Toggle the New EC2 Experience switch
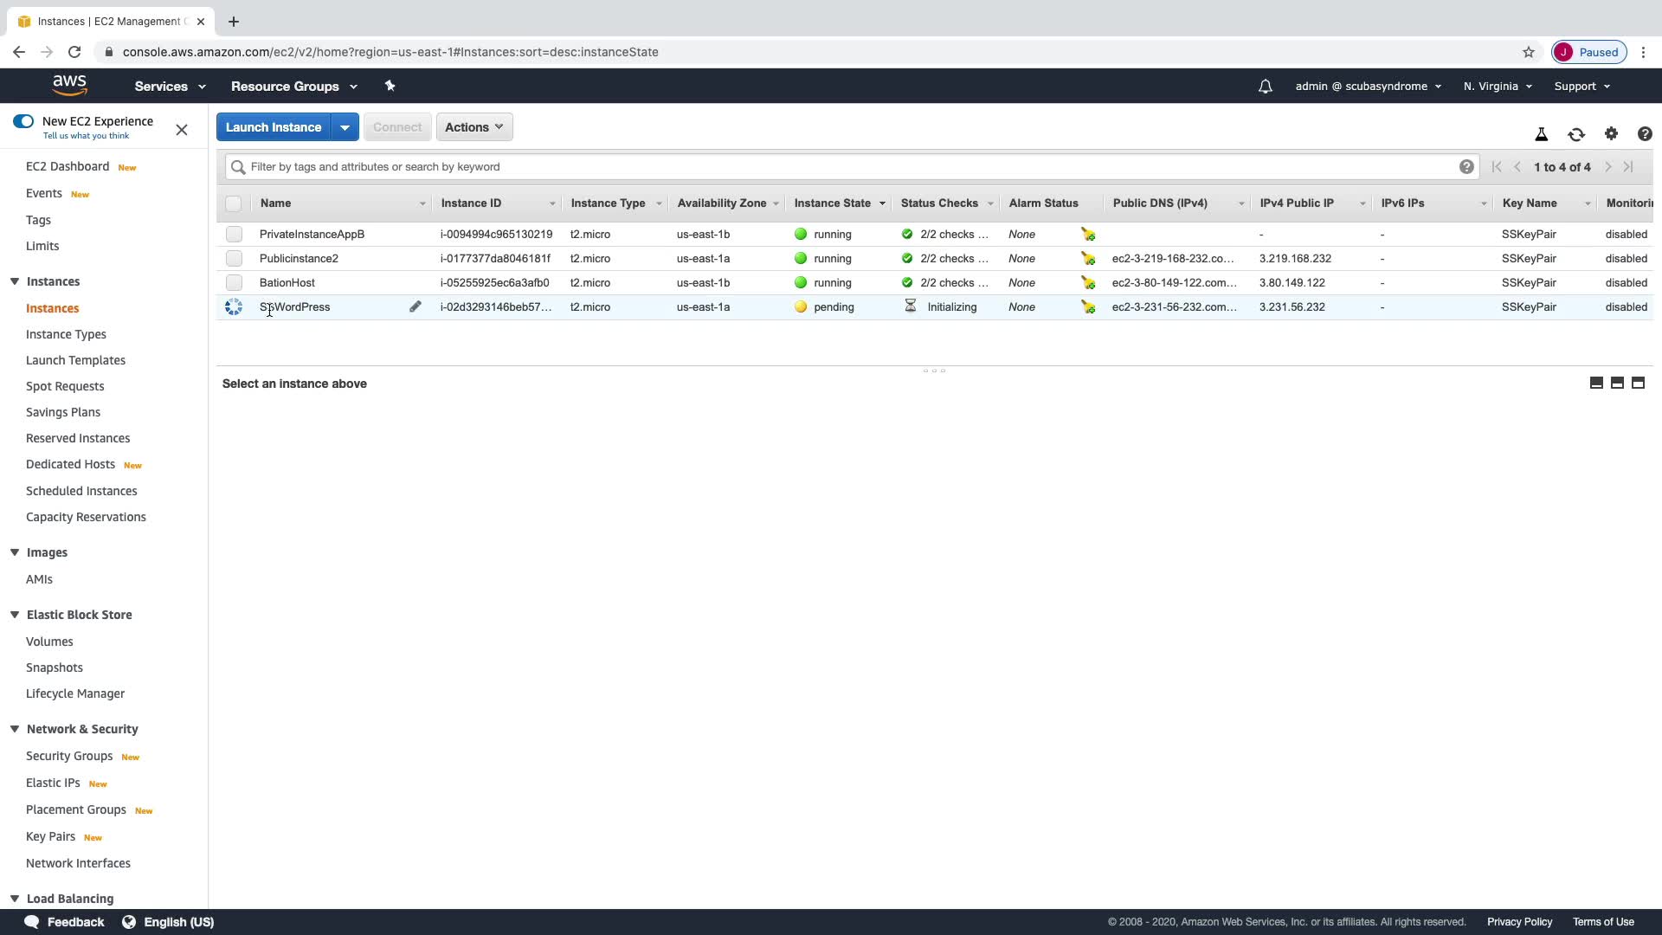 (x=23, y=121)
